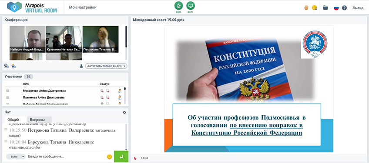Toggle the screen sharing button
The height and width of the screenshot is (163, 369).
191,5
